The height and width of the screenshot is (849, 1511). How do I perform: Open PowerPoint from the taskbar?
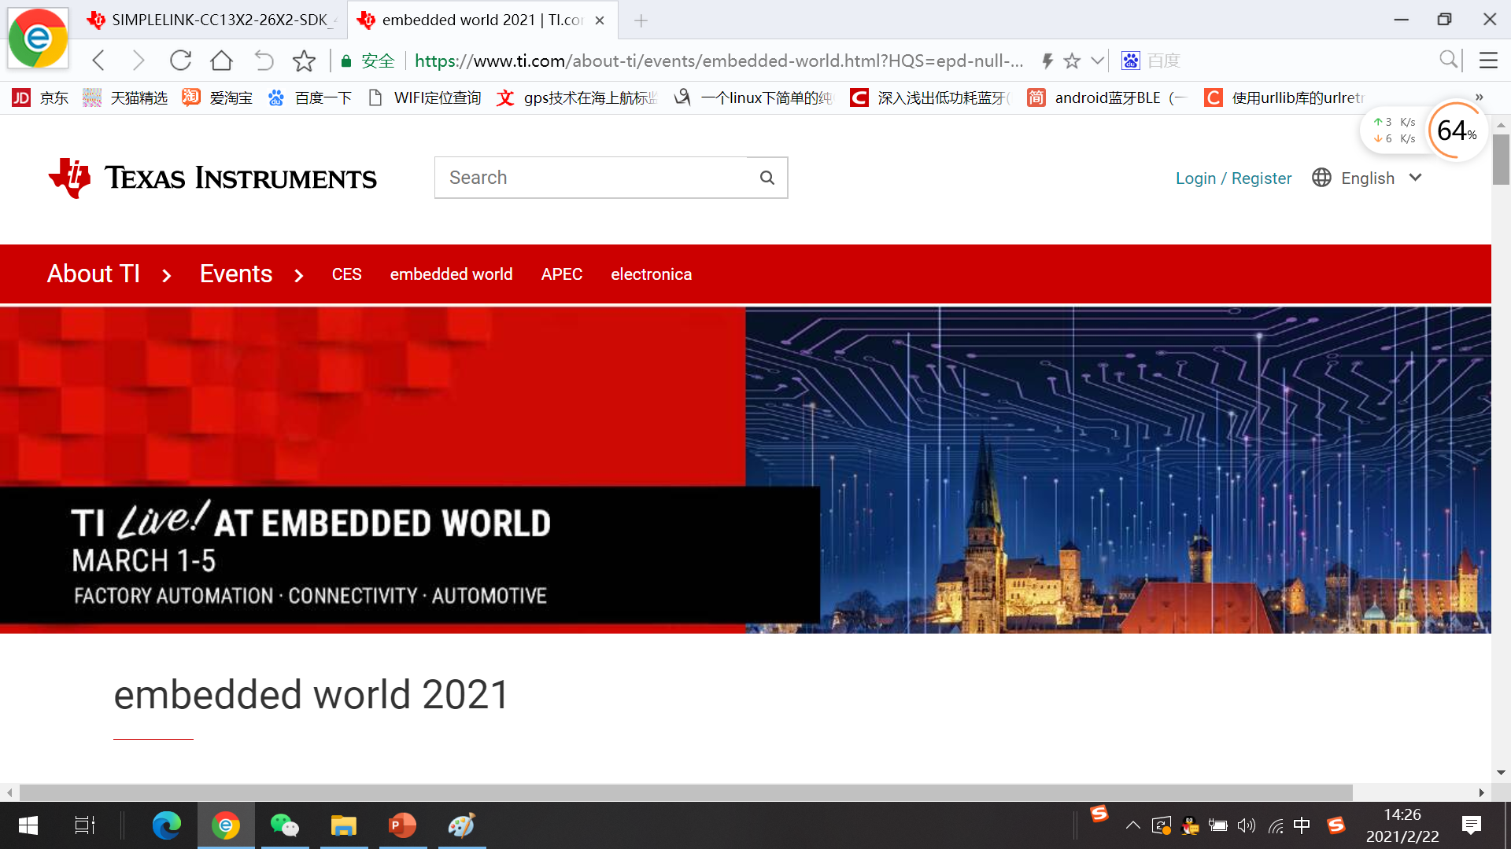402,825
